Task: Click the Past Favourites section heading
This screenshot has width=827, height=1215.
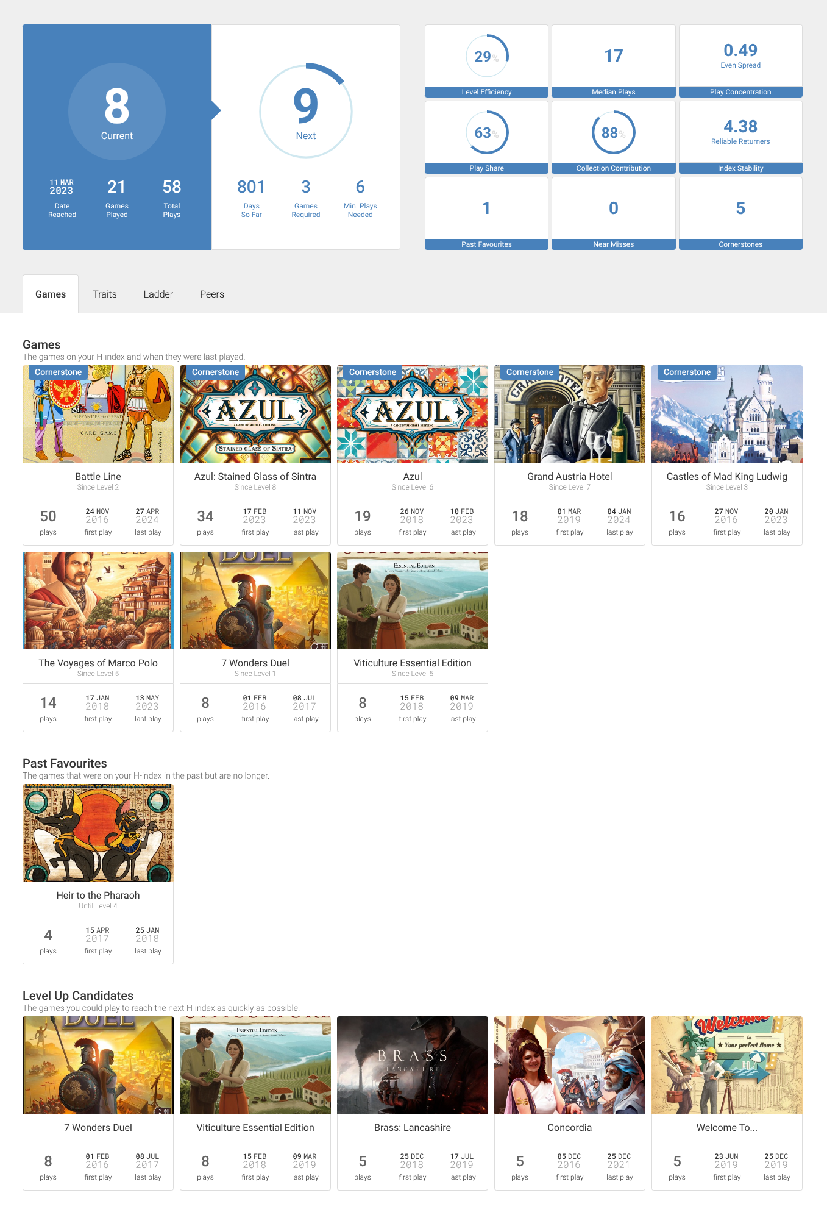Action: (x=65, y=763)
